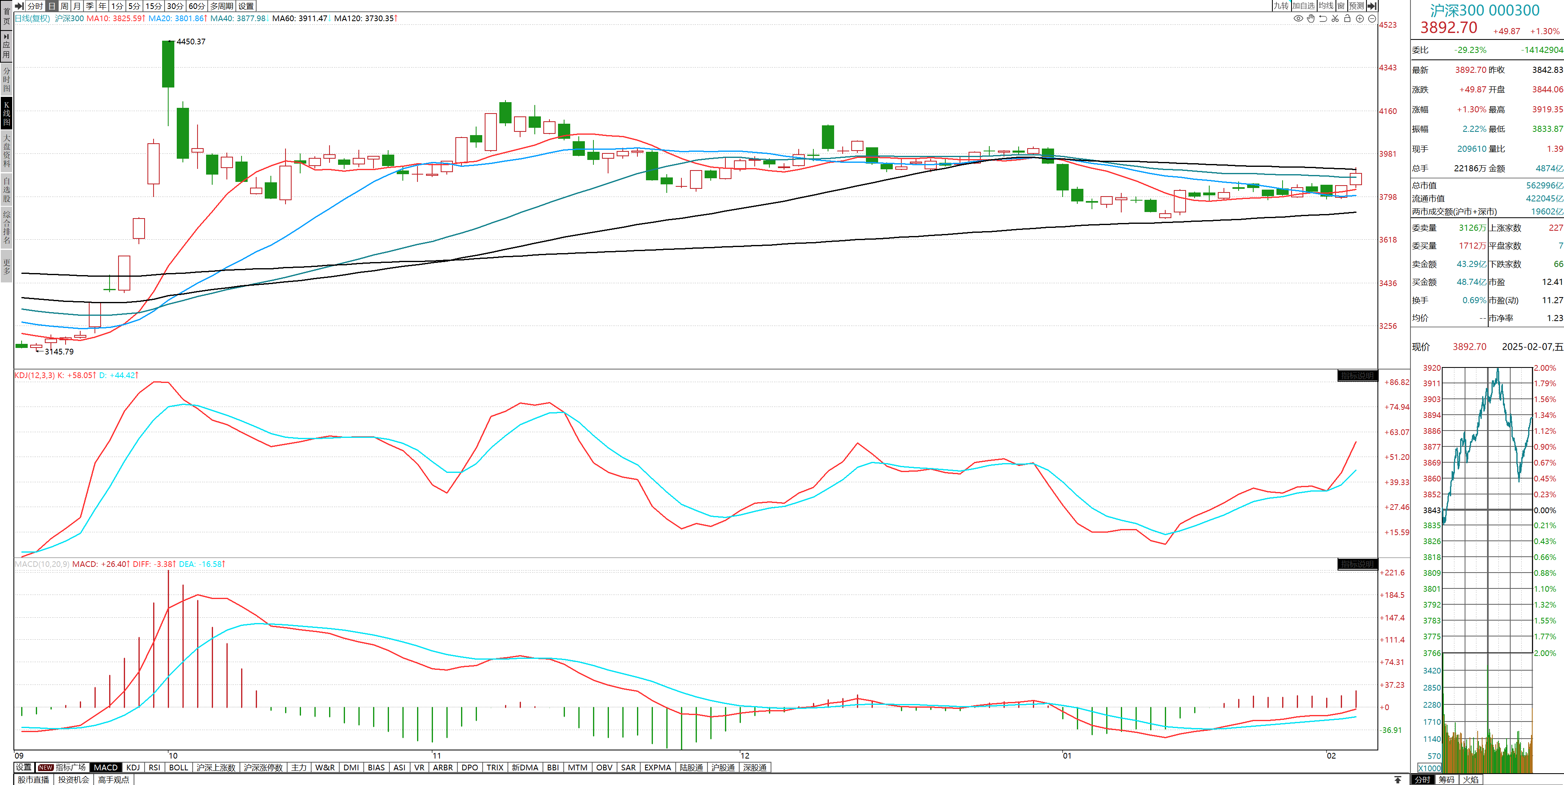The height and width of the screenshot is (785, 1564).
Task: Select the 周 weekly period tab
Action: coord(64,6)
